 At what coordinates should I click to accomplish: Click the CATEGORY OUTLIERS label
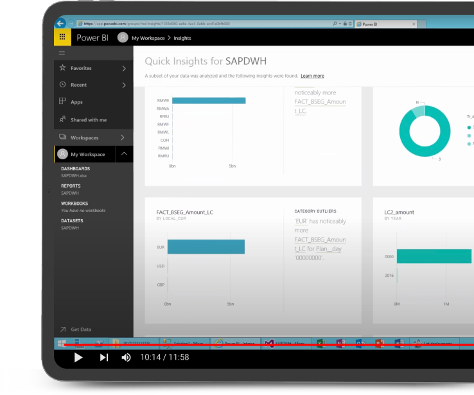click(315, 211)
